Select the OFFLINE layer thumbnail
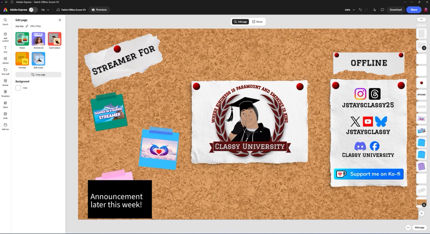The height and width of the screenshot is (234, 430). click(421, 95)
